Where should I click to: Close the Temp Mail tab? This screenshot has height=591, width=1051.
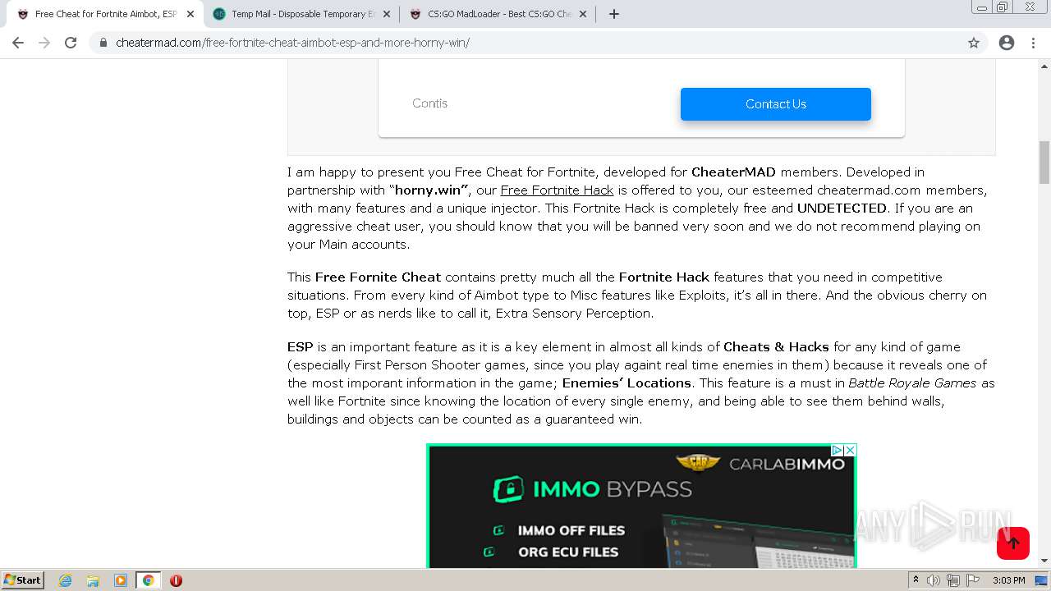click(x=387, y=14)
